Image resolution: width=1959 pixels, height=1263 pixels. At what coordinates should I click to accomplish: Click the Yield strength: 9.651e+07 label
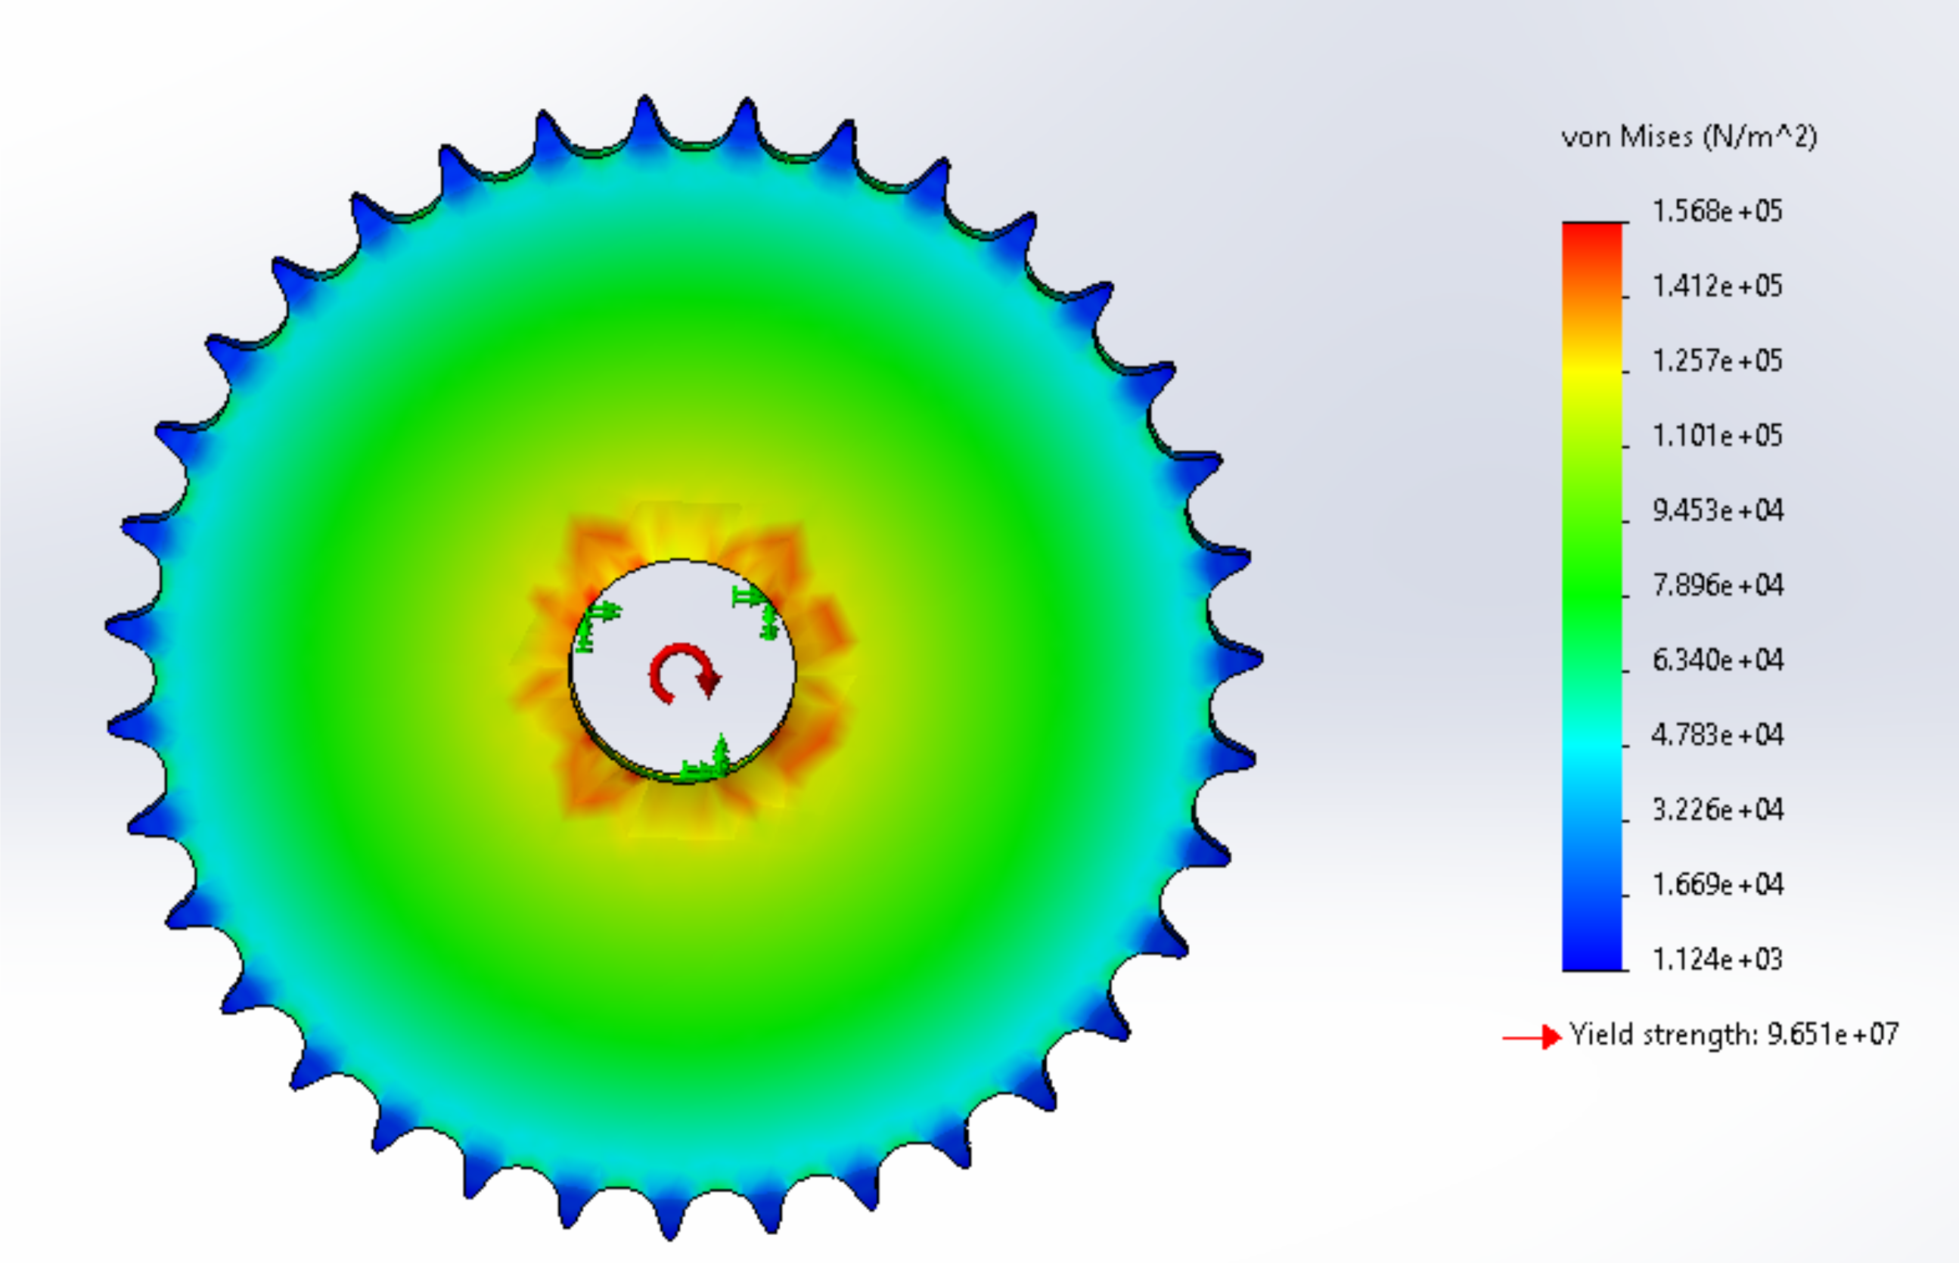1734,1034
